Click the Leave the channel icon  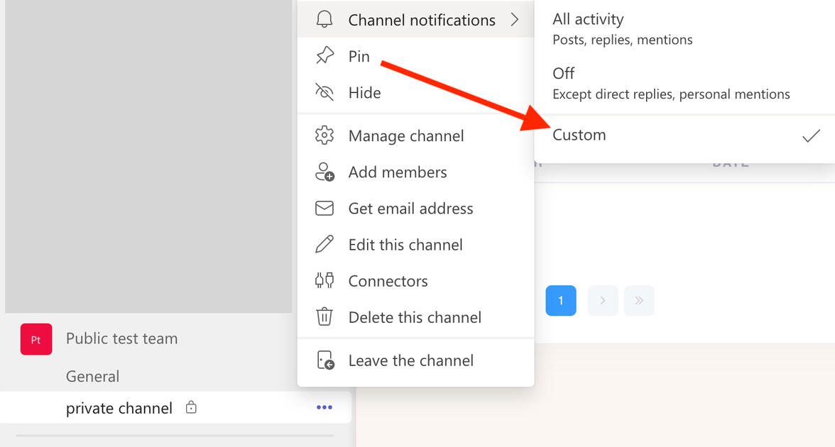[x=324, y=360]
